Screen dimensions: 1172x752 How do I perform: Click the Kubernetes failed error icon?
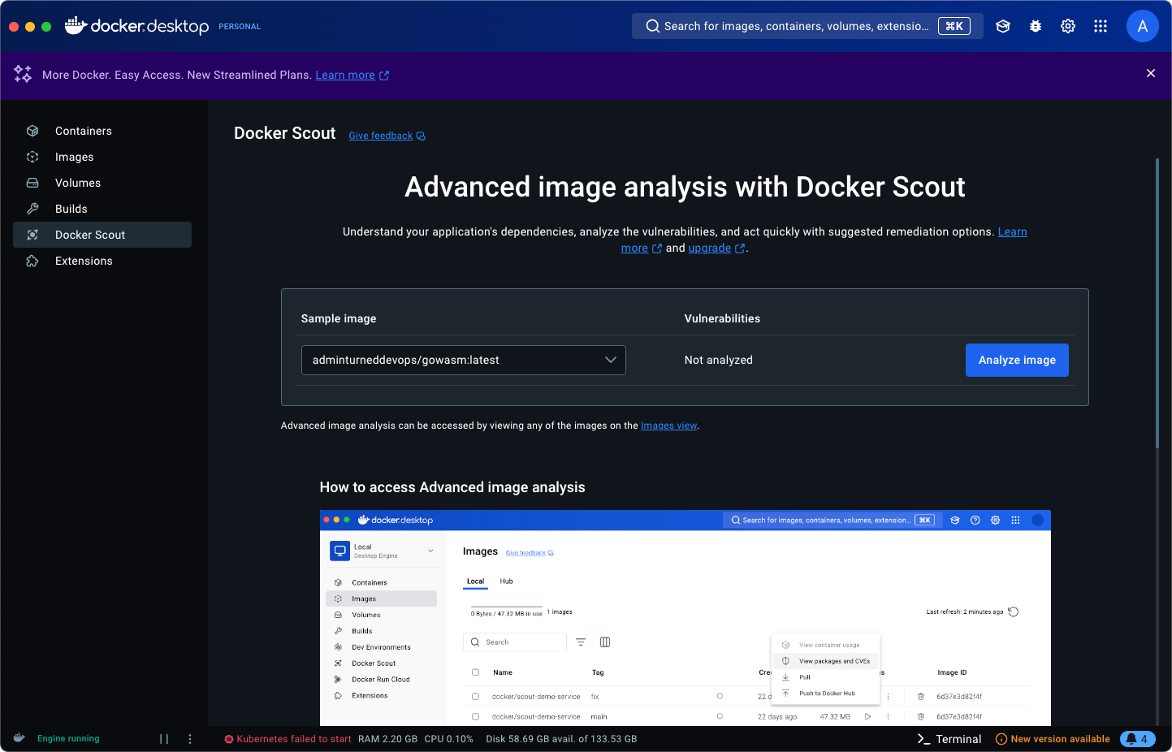[229, 739]
